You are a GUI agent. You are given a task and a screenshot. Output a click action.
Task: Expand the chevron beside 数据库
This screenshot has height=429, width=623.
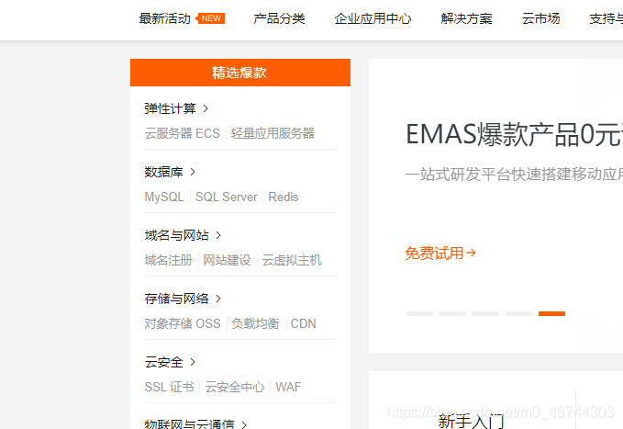pos(193,172)
